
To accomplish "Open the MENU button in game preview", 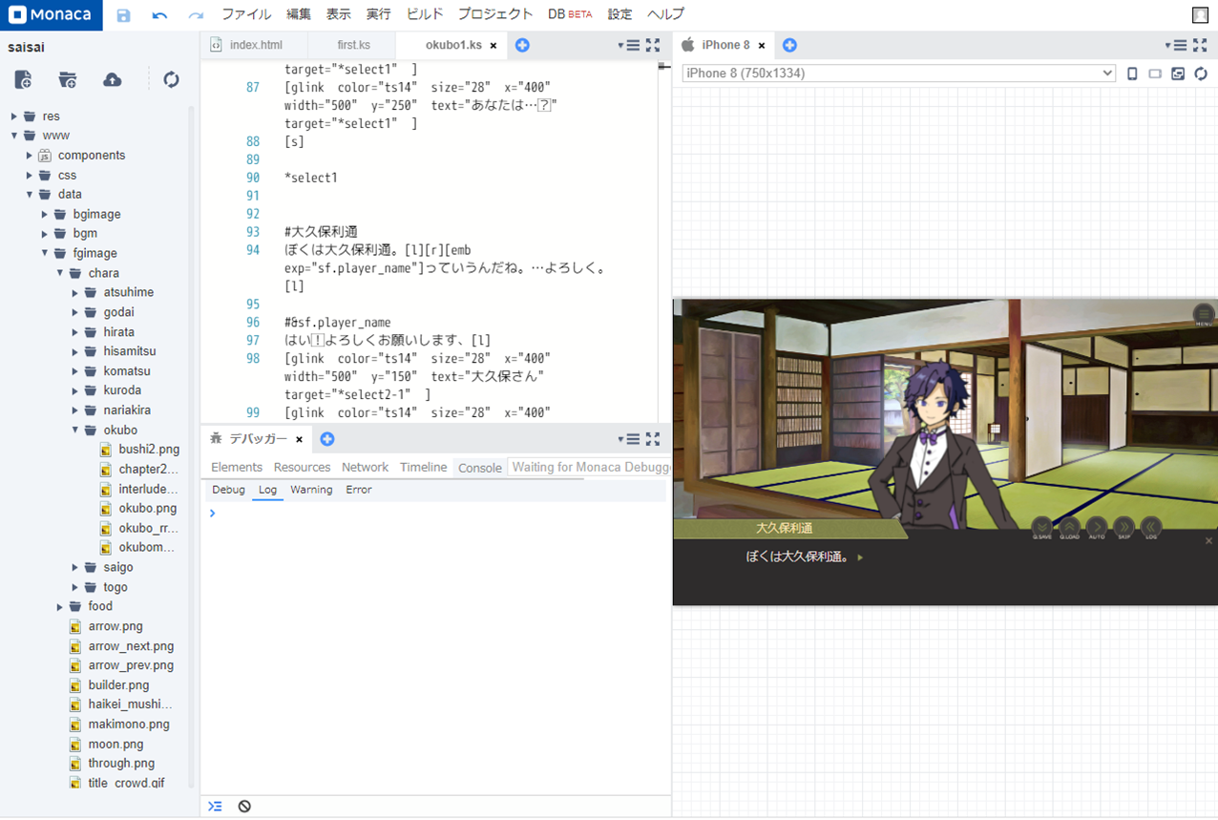I will coord(1204,314).
